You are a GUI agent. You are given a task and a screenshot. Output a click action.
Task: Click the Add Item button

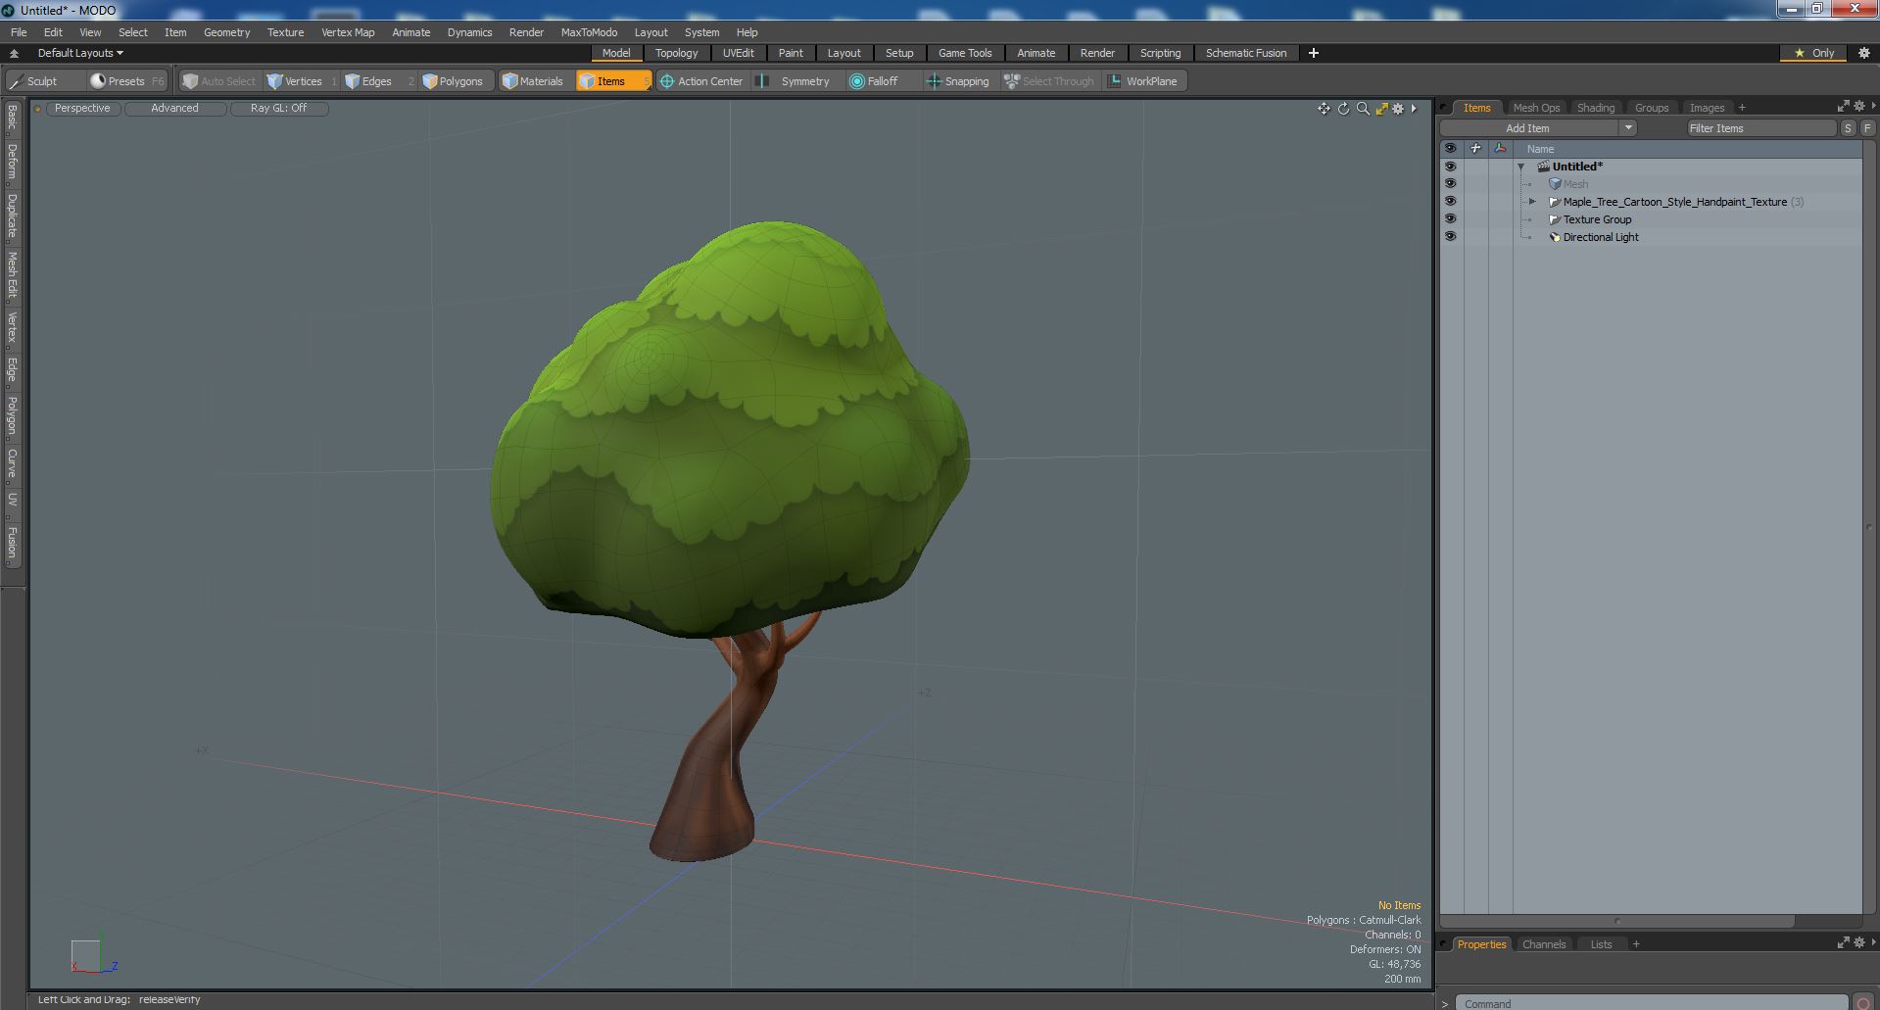coord(1528,128)
